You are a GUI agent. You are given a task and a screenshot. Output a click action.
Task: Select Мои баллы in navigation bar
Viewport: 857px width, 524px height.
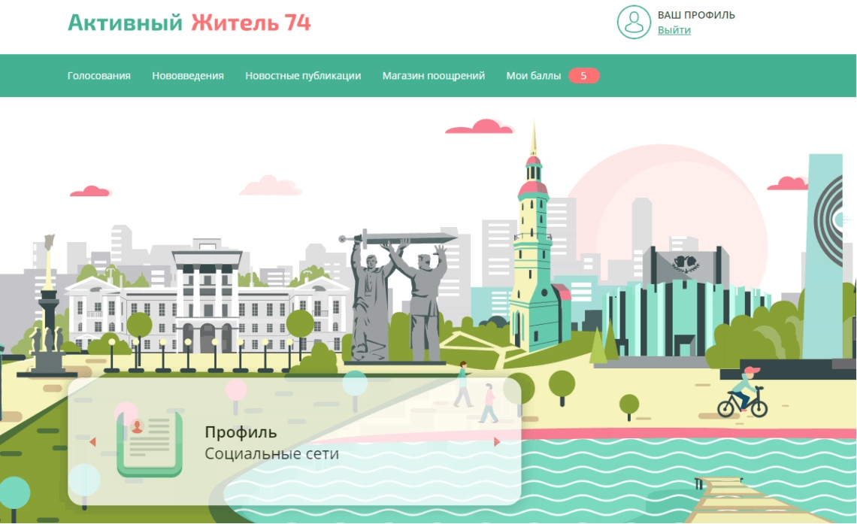534,76
